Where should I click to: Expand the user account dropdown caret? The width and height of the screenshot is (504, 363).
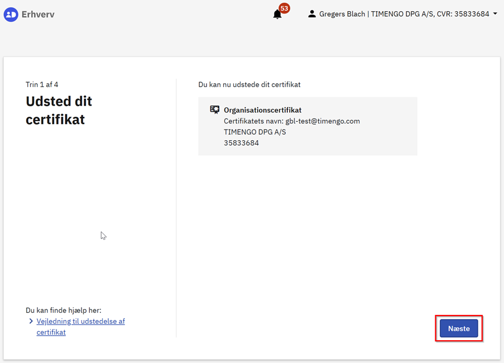[x=495, y=14]
